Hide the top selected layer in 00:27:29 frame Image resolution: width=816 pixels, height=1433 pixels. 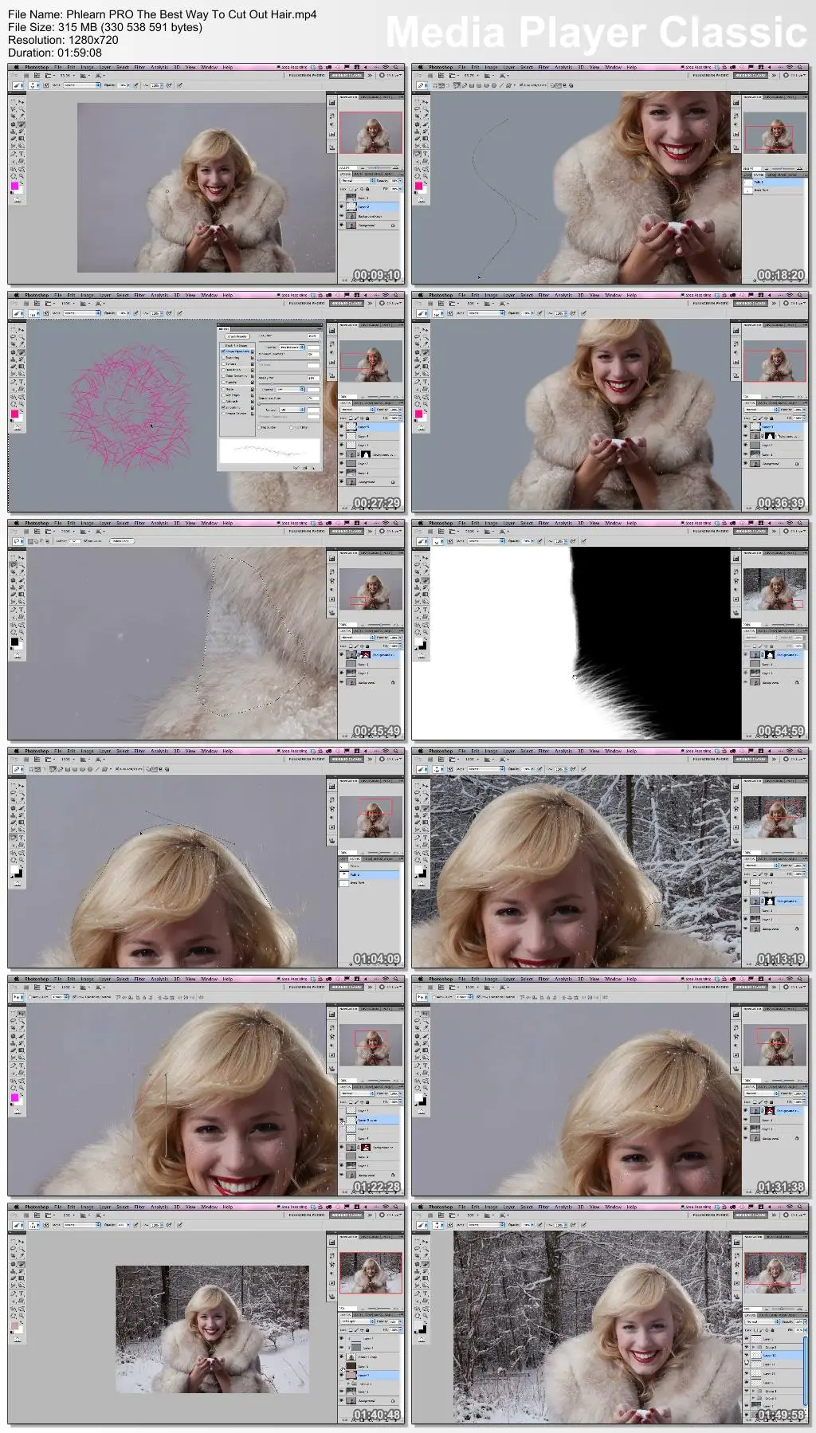tap(343, 427)
